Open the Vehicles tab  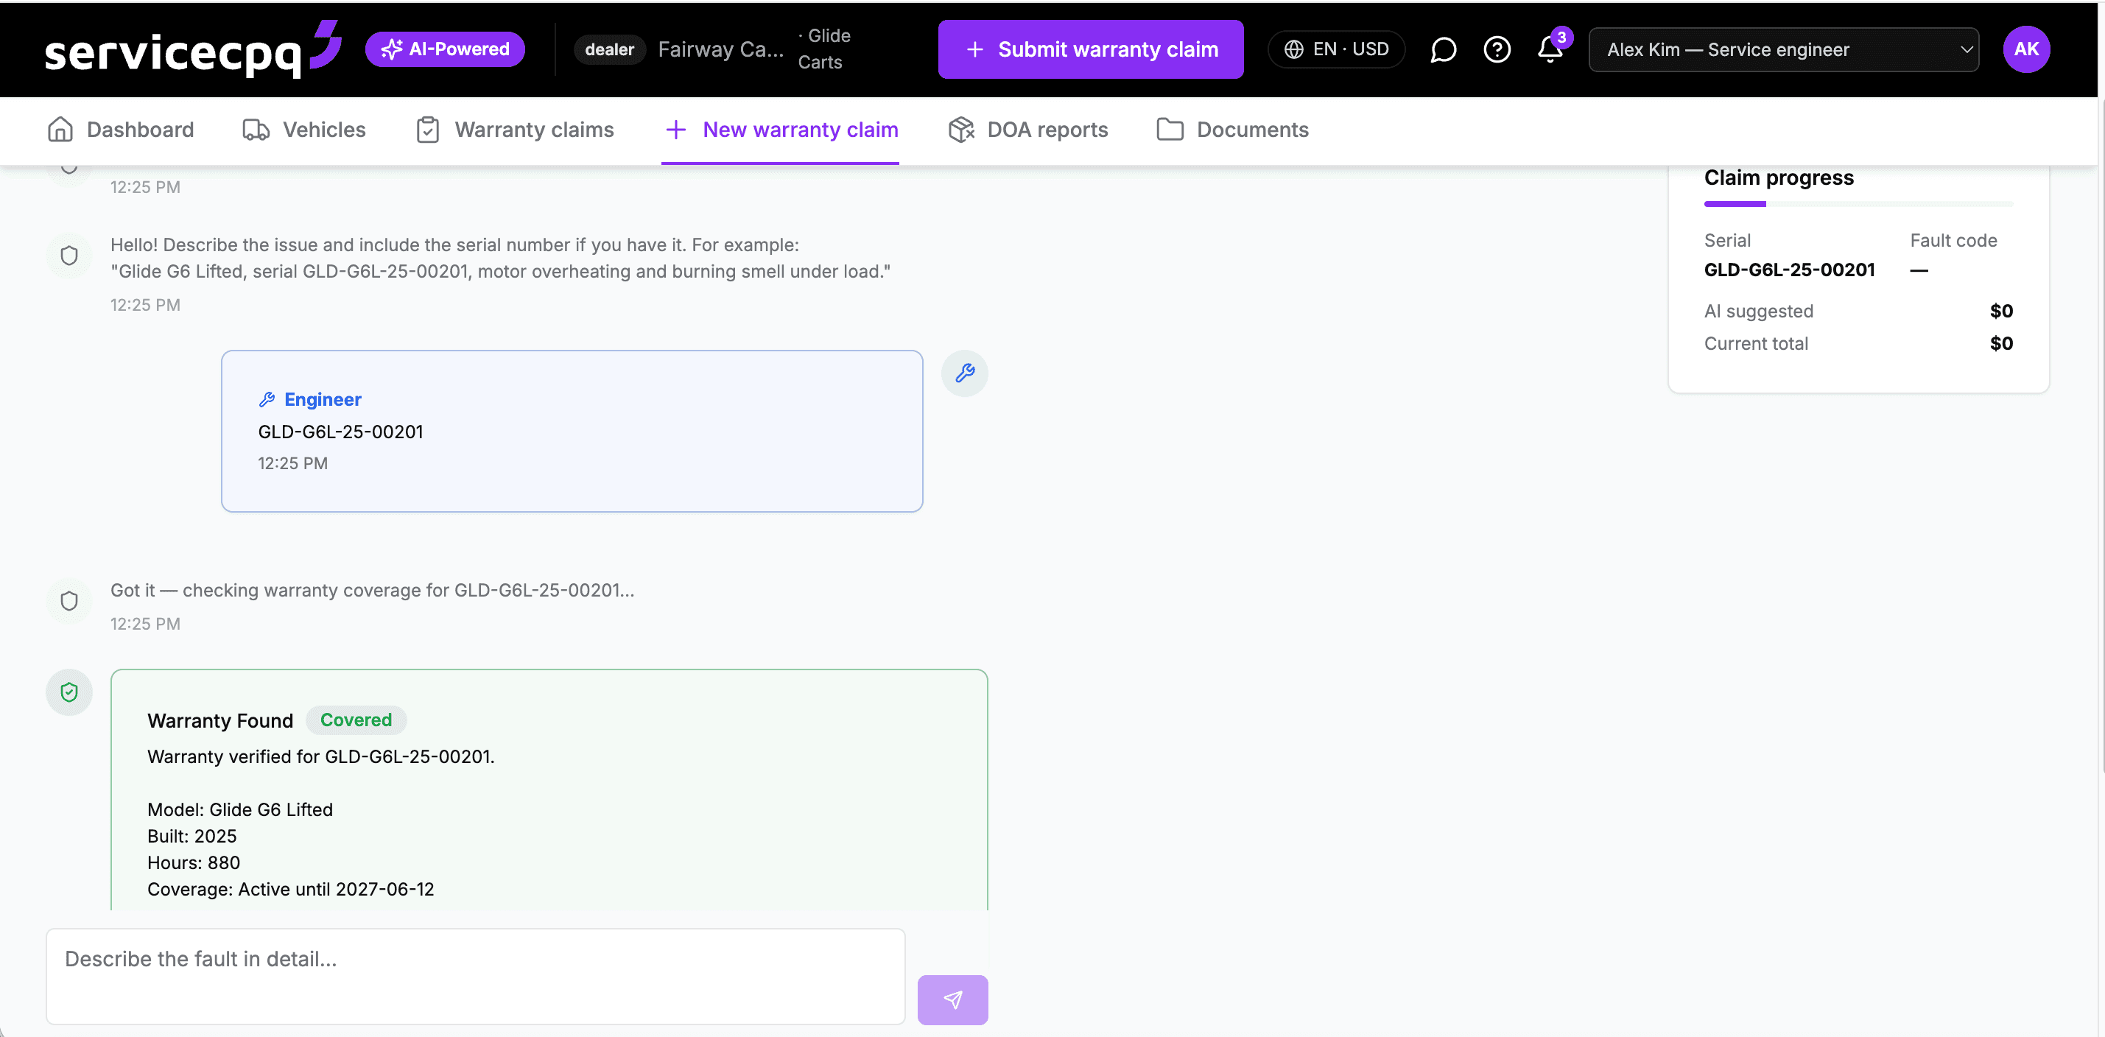tap(304, 129)
